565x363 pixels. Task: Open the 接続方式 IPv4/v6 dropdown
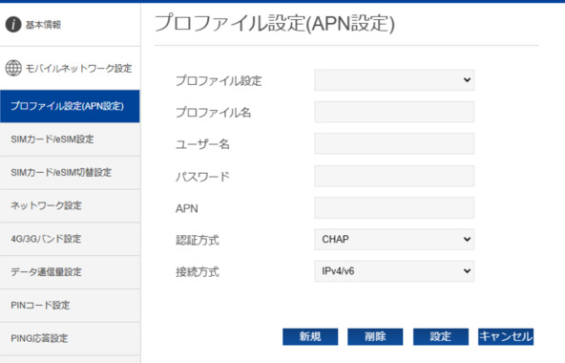click(x=394, y=271)
